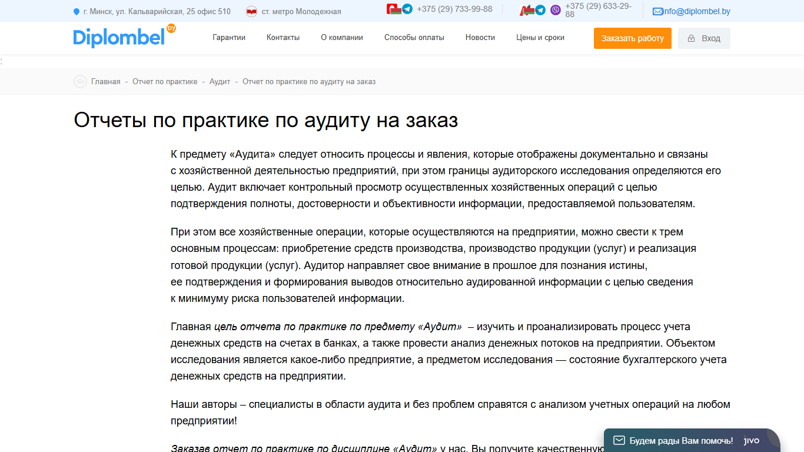The image size is (804, 452).
Task: Click breadcrumb Отчет по практике по аудиту на заказ
Action: pos(309,82)
